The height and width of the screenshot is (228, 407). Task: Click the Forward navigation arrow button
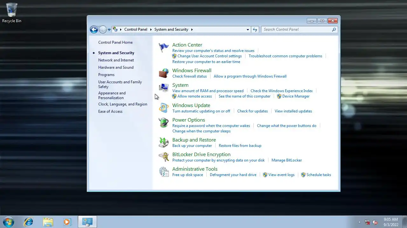(x=103, y=29)
